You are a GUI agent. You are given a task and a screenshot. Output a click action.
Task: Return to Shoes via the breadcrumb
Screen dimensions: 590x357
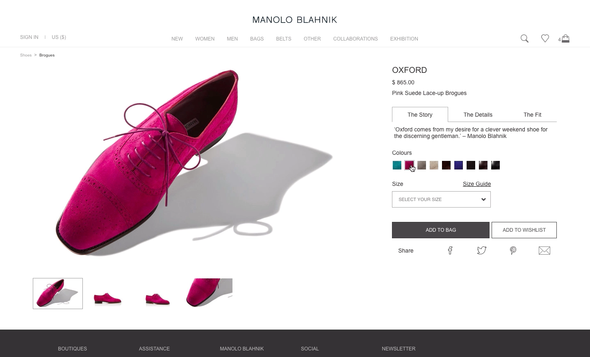(x=26, y=55)
